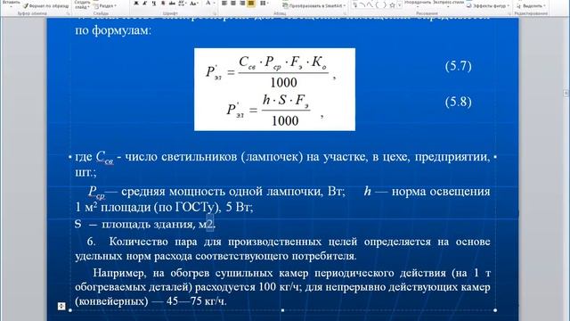
Task: Click the underlined Cсв symbol in text
Action: pos(104,158)
